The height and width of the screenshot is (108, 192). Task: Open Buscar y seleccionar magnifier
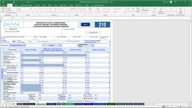tap(162, 11)
